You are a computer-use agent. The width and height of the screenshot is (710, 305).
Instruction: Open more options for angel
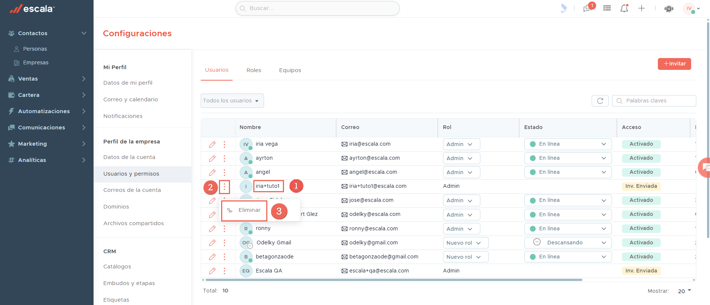click(224, 172)
